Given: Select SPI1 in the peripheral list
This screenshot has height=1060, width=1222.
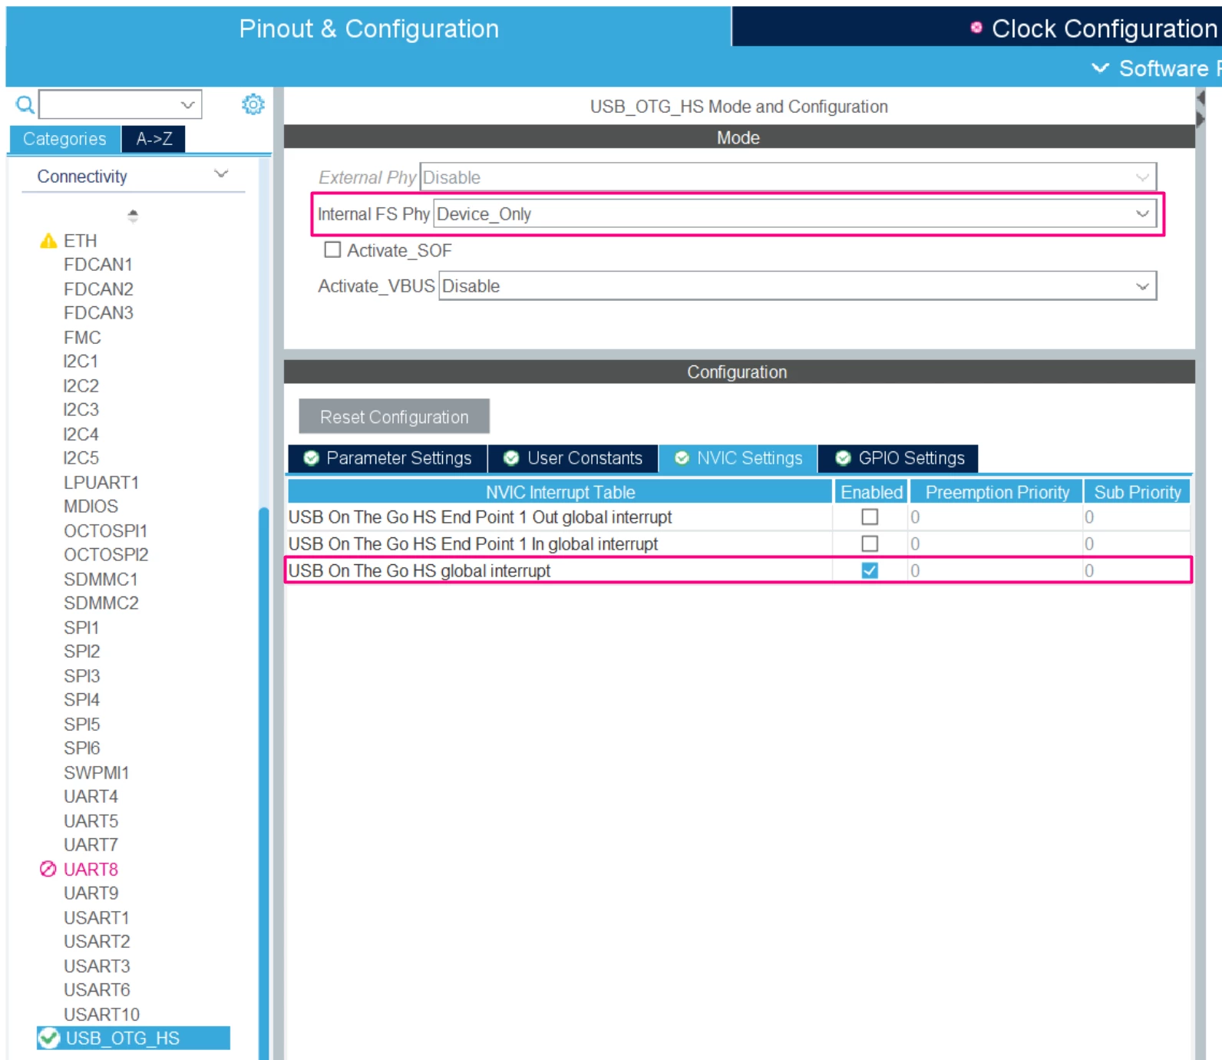Looking at the screenshot, I should coord(81,628).
